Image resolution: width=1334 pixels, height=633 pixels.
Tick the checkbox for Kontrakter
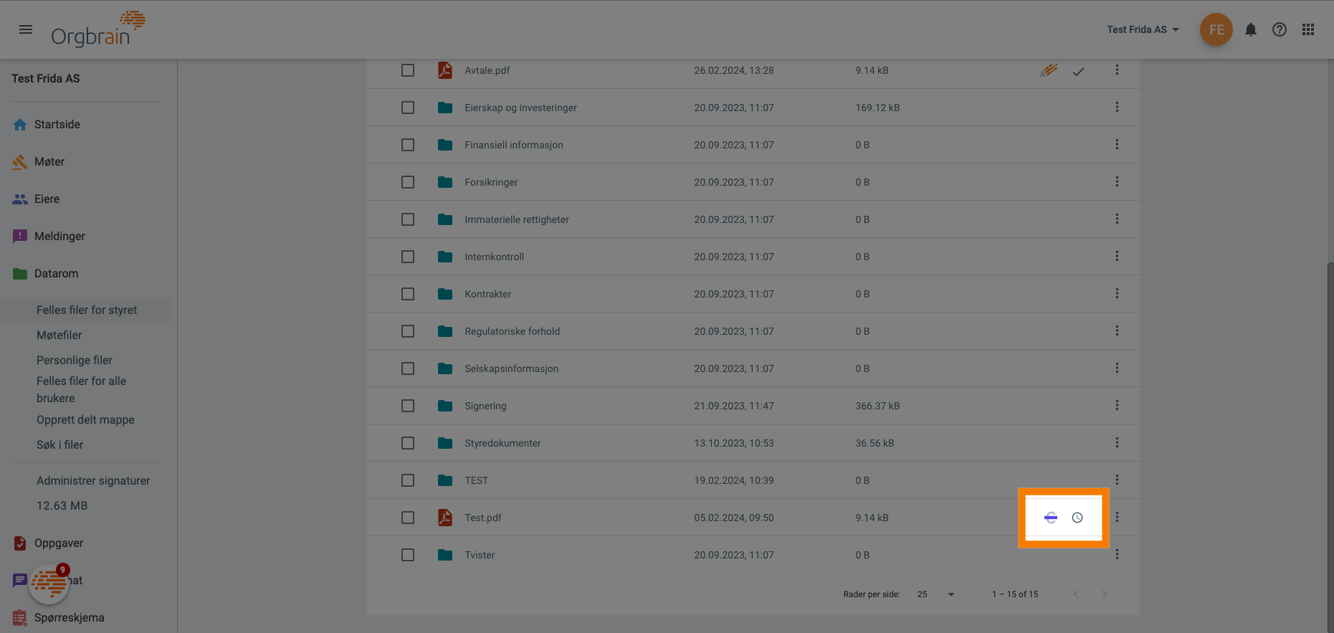(x=408, y=294)
